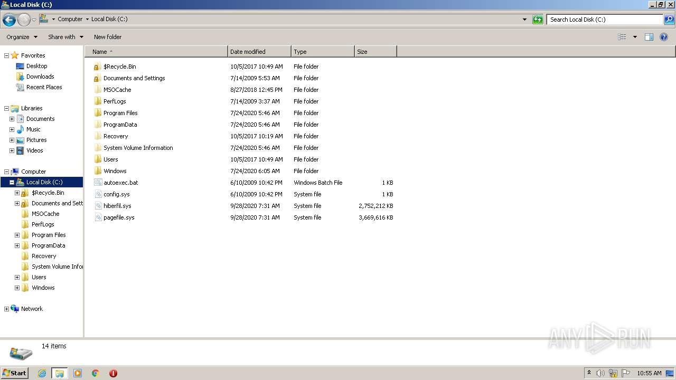Click the network tray icon
Image resolution: width=676 pixels, height=380 pixels.
click(613, 373)
